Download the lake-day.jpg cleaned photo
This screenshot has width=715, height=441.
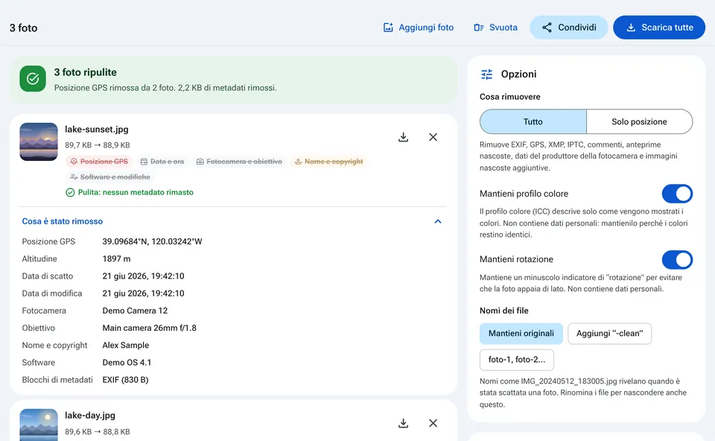pyautogui.click(x=403, y=423)
